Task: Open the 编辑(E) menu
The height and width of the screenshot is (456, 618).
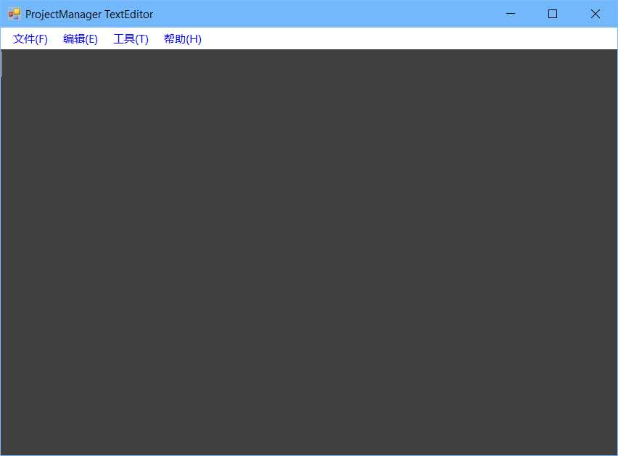Action: click(x=81, y=39)
